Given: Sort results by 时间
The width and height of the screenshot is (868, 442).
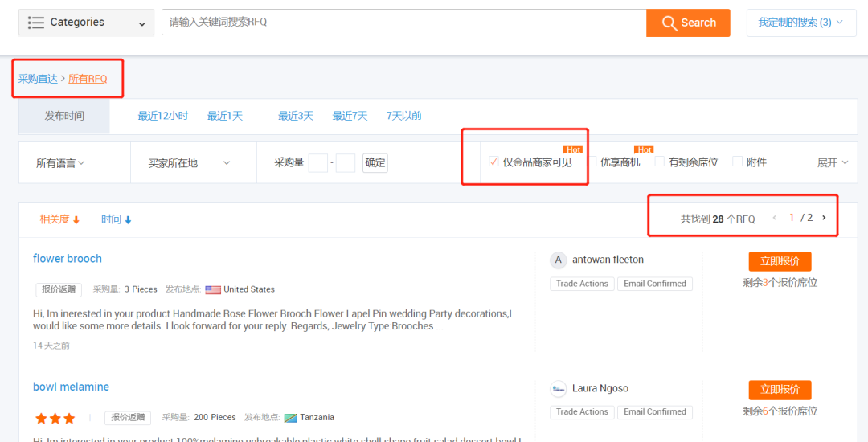Looking at the screenshot, I should tap(117, 219).
